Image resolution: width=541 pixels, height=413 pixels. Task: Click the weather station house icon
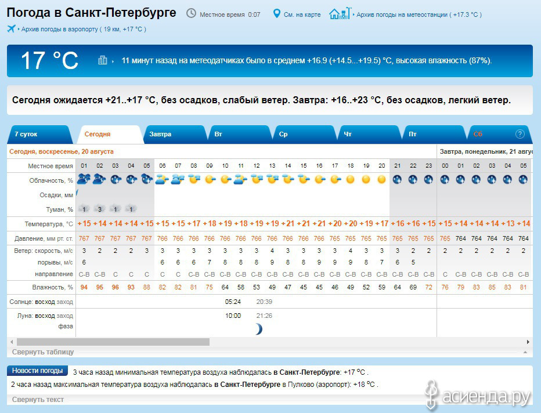click(x=340, y=13)
